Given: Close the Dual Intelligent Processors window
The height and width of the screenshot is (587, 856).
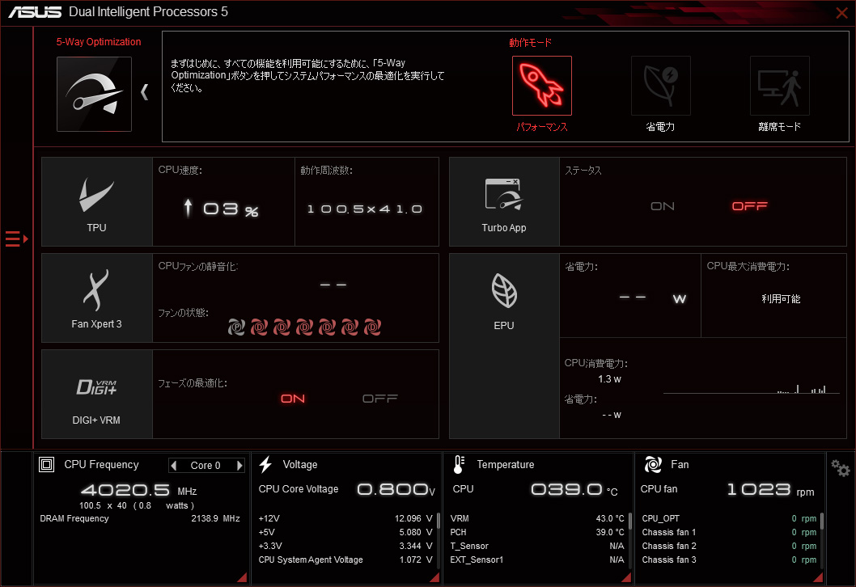Looking at the screenshot, I should [x=841, y=12].
